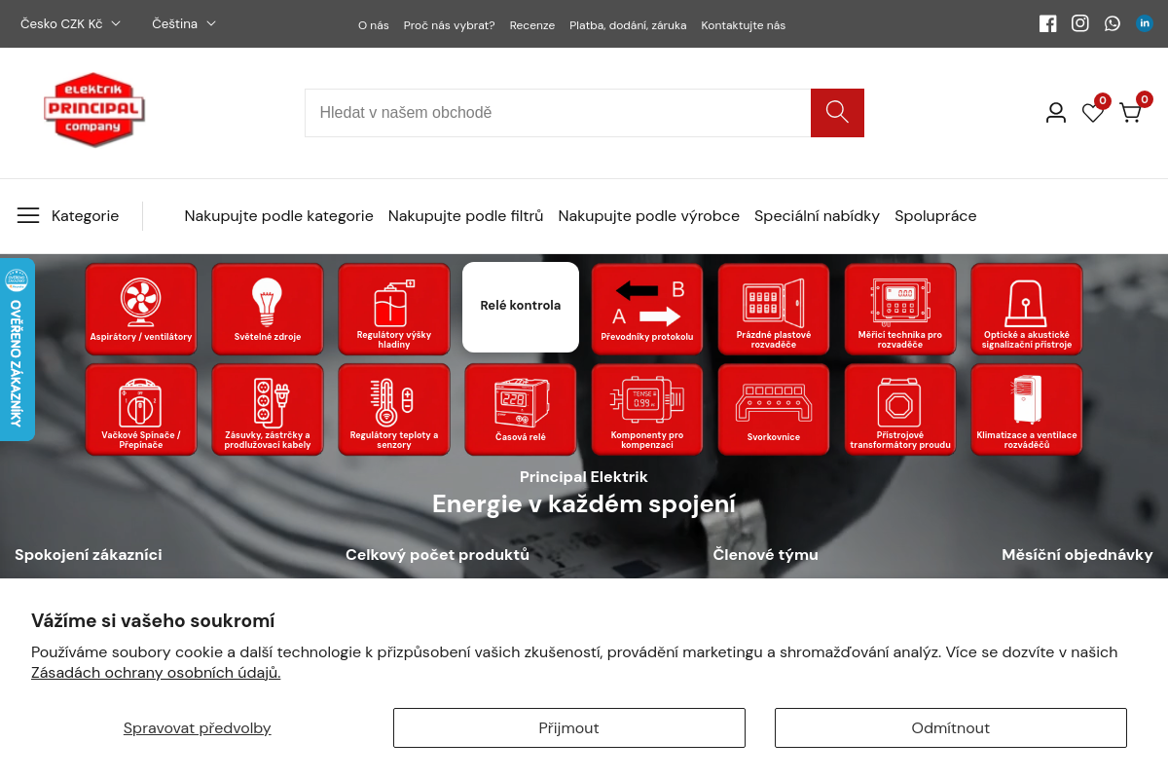Click the Členové týmu label
This screenshot has width=1168, height=779.
pyautogui.click(x=766, y=555)
